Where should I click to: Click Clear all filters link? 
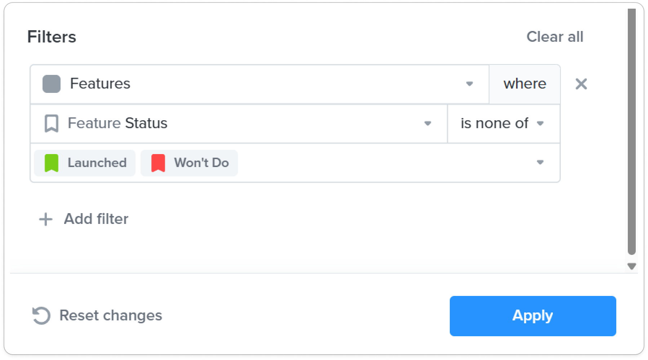click(x=555, y=37)
